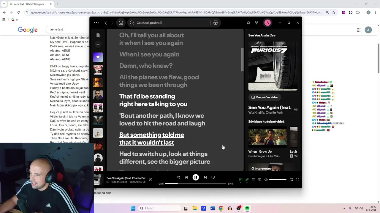This screenshot has width=380, height=213.
Task: Show hidden system tray icons
Action: point(344,208)
